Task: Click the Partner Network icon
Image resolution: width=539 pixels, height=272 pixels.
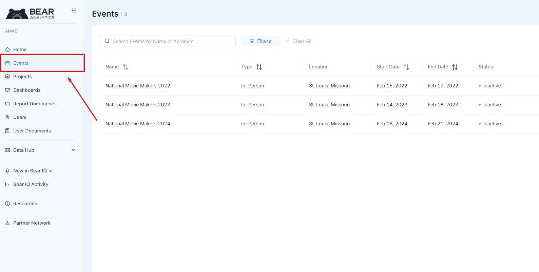Action: pos(7,223)
